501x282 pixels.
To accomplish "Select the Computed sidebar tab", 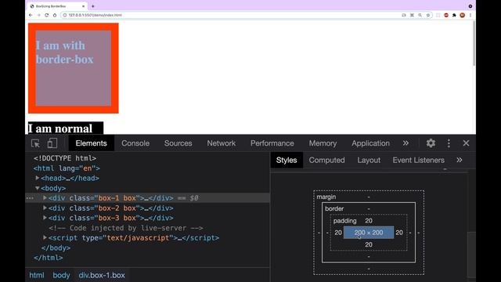I will point(326,160).
